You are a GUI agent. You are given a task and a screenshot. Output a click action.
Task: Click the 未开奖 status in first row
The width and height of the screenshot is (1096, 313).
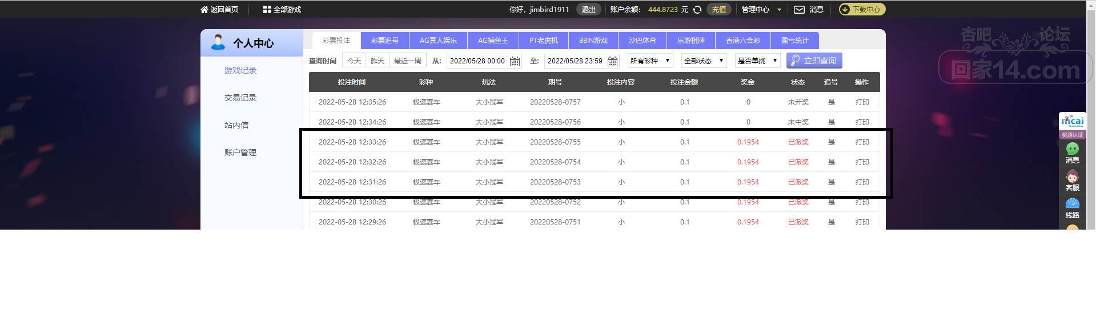pyautogui.click(x=798, y=102)
